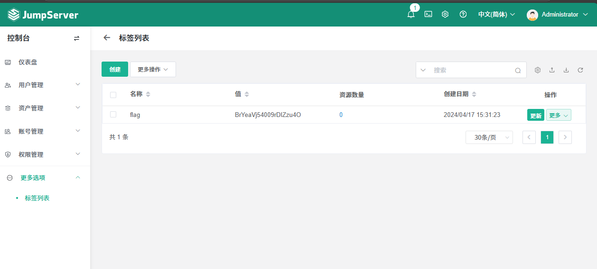The image size is (597, 269).
Task: Open 30条/页 page size dropdown
Action: point(489,137)
